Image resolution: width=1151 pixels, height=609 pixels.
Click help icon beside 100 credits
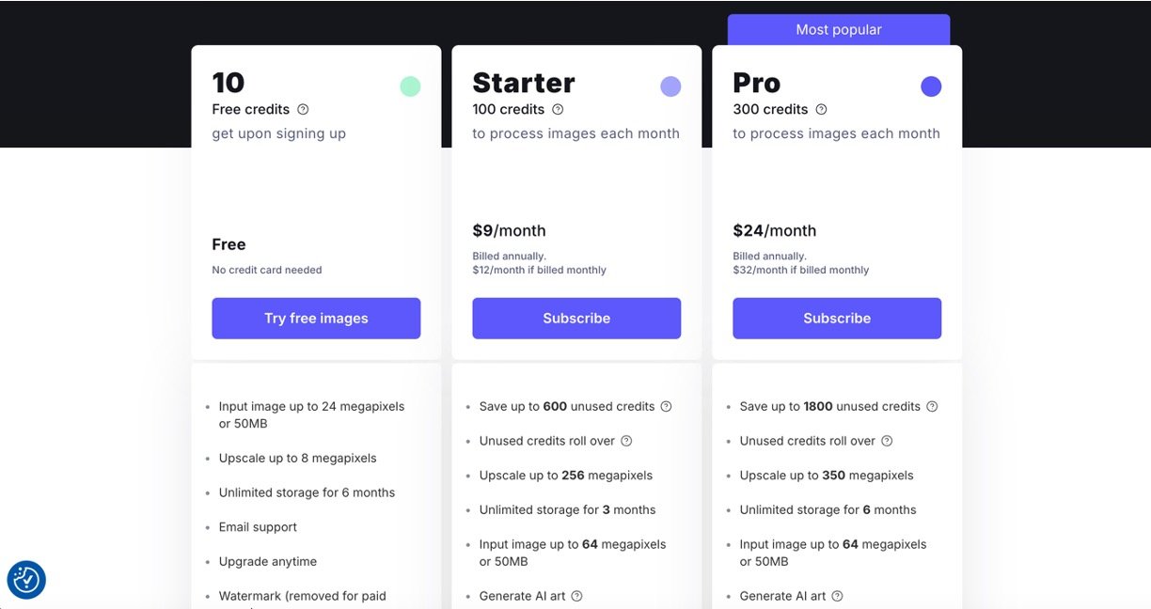558,109
